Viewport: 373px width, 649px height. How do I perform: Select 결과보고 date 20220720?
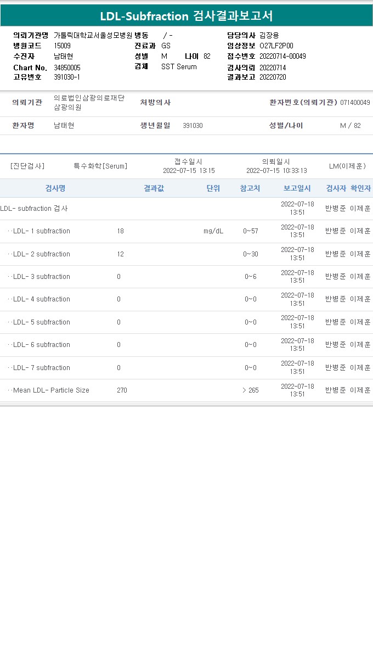pos(273,77)
